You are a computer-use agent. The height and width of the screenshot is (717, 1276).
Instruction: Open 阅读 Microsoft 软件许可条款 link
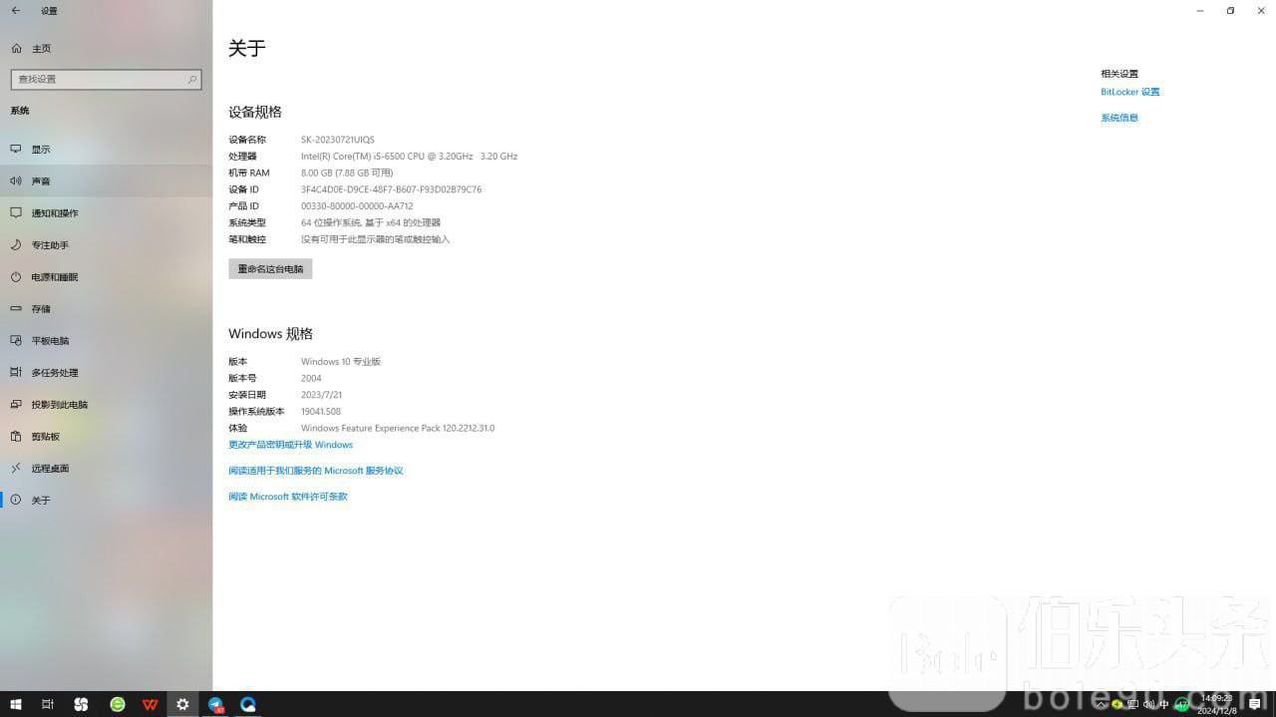pos(287,497)
